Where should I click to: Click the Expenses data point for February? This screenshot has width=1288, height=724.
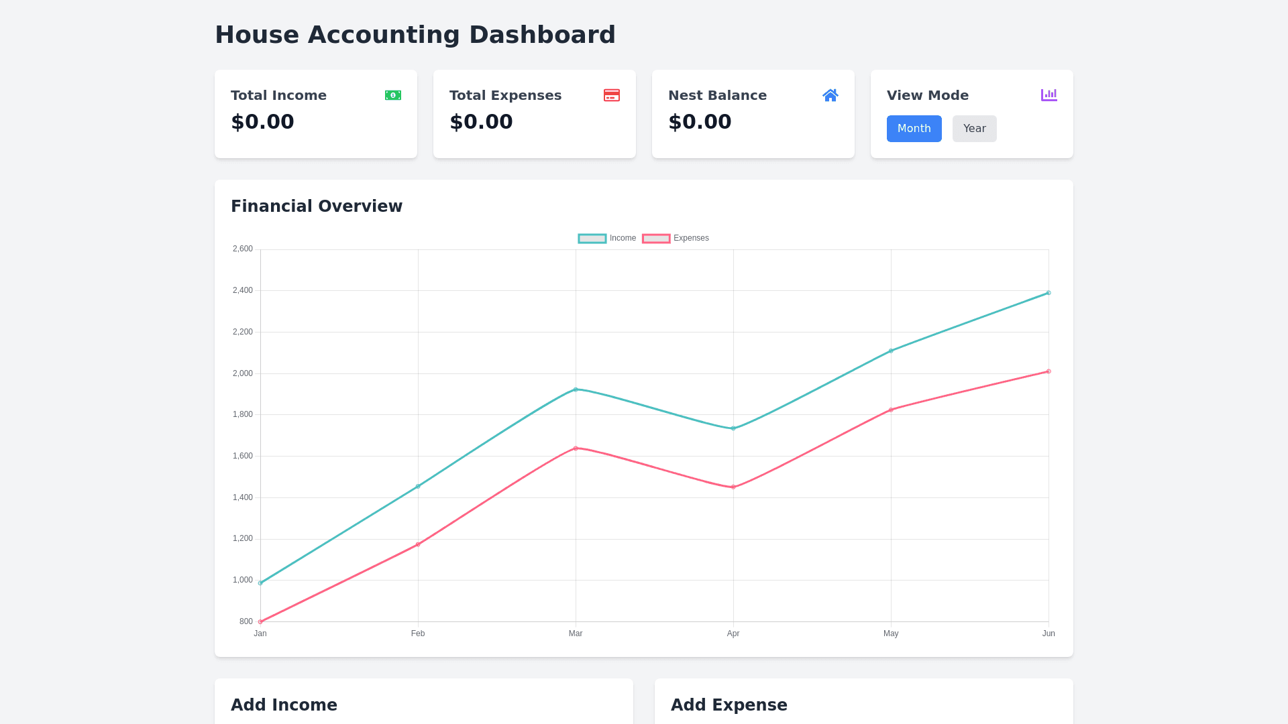418,544
